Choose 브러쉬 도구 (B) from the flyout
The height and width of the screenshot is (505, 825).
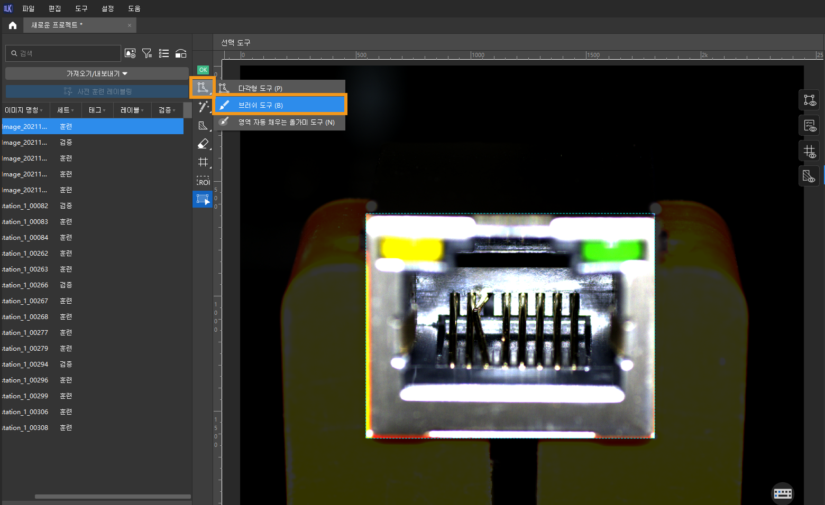click(x=280, y=105)
